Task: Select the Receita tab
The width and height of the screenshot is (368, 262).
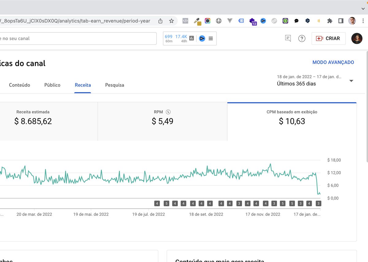Action: coord(83,85)
